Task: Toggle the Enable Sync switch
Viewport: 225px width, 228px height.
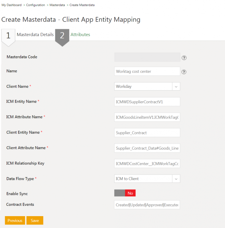Action: click(125, 193)
